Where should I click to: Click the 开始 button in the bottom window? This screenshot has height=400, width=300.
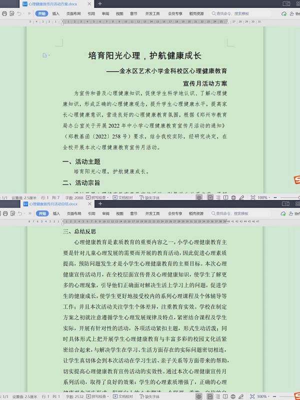tap(42, 213)
